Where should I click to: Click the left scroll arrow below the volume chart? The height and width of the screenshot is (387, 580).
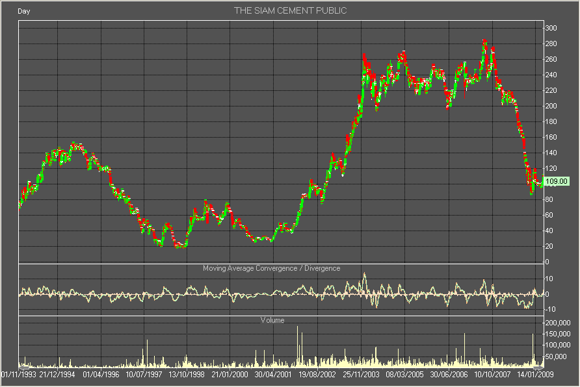(24, 368)
